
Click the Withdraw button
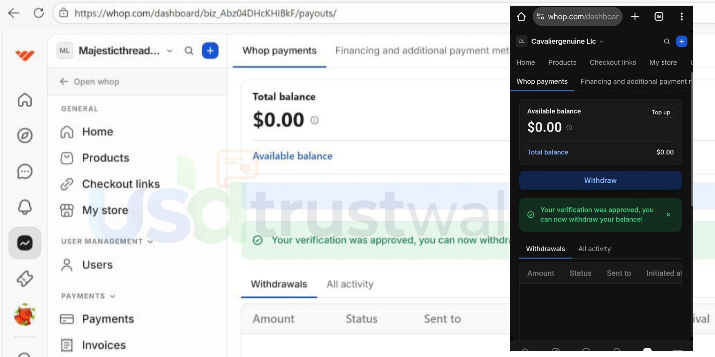pos(600,180)
